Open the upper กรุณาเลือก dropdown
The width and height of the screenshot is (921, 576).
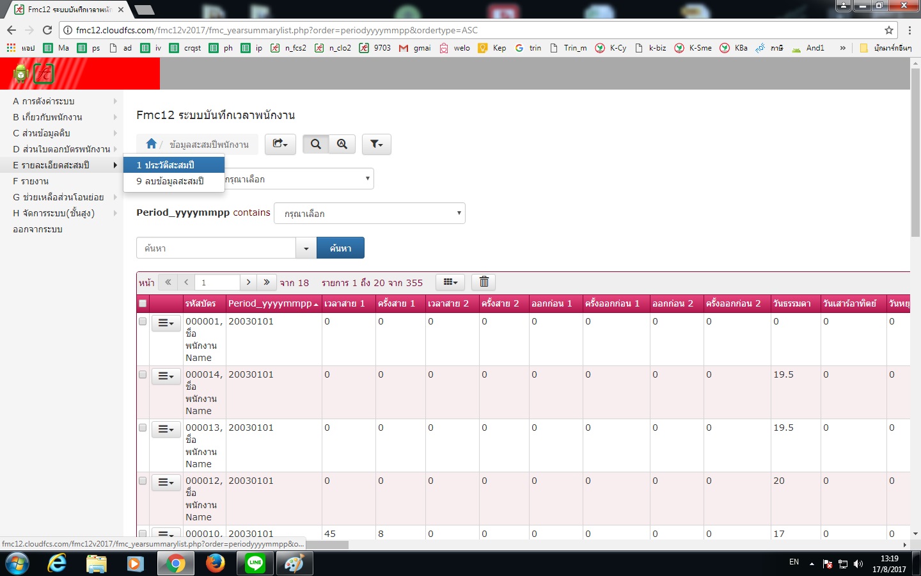tap(299, 179)
